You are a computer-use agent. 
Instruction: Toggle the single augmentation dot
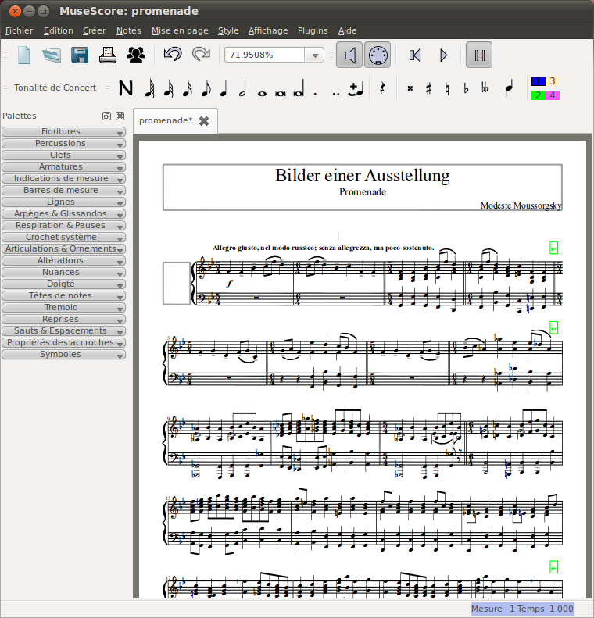click(x=315, y=94)
